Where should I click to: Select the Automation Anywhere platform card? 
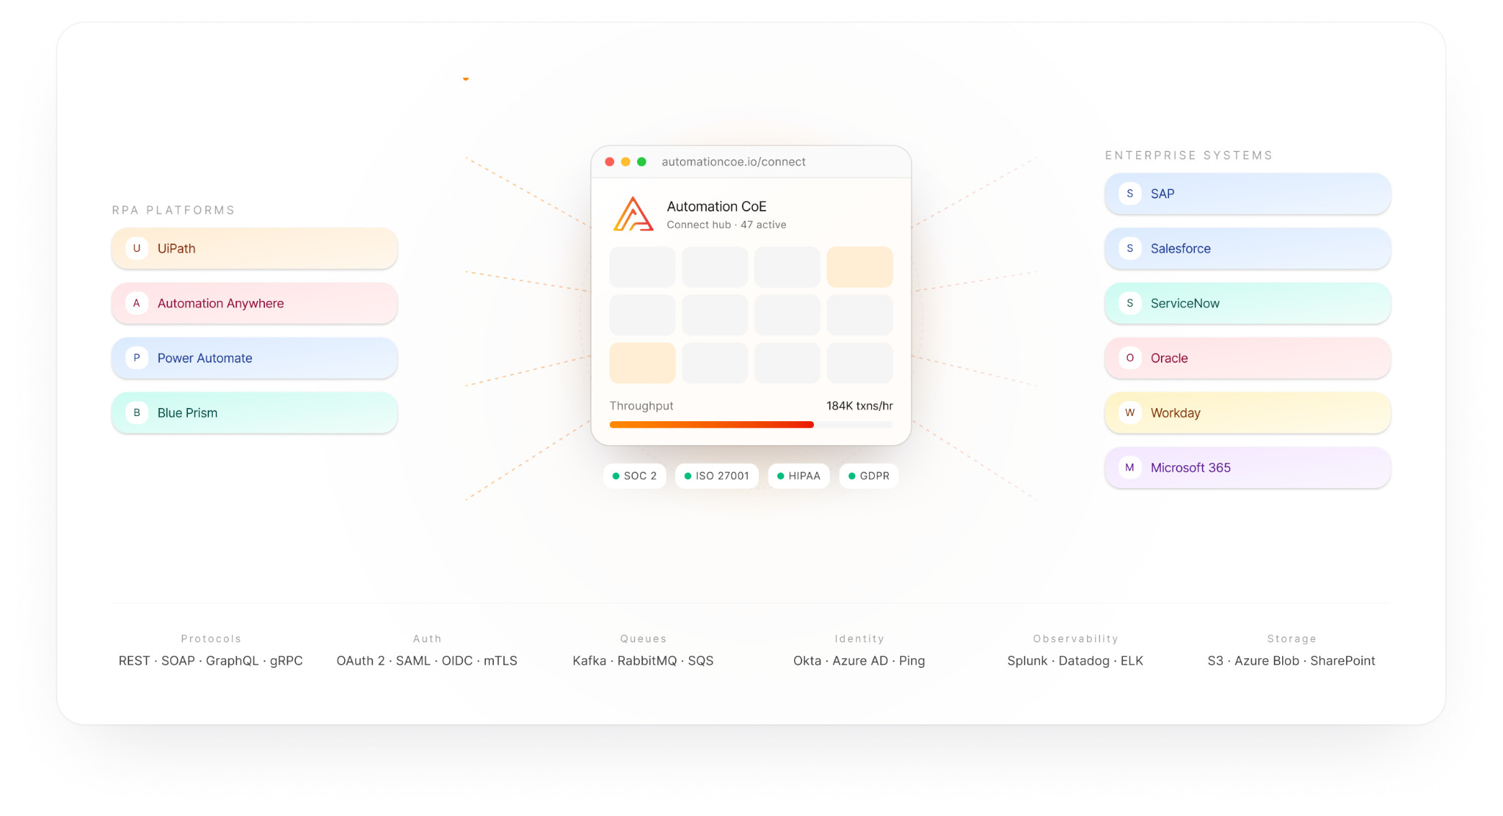pyautogui.click(x=255, y=303)
